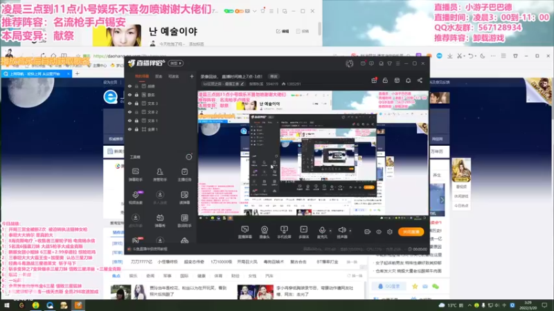The height and width of the screenshot is (311, 554).
Task: Select the 娱乐 news category tab
Action: [133, 276]
